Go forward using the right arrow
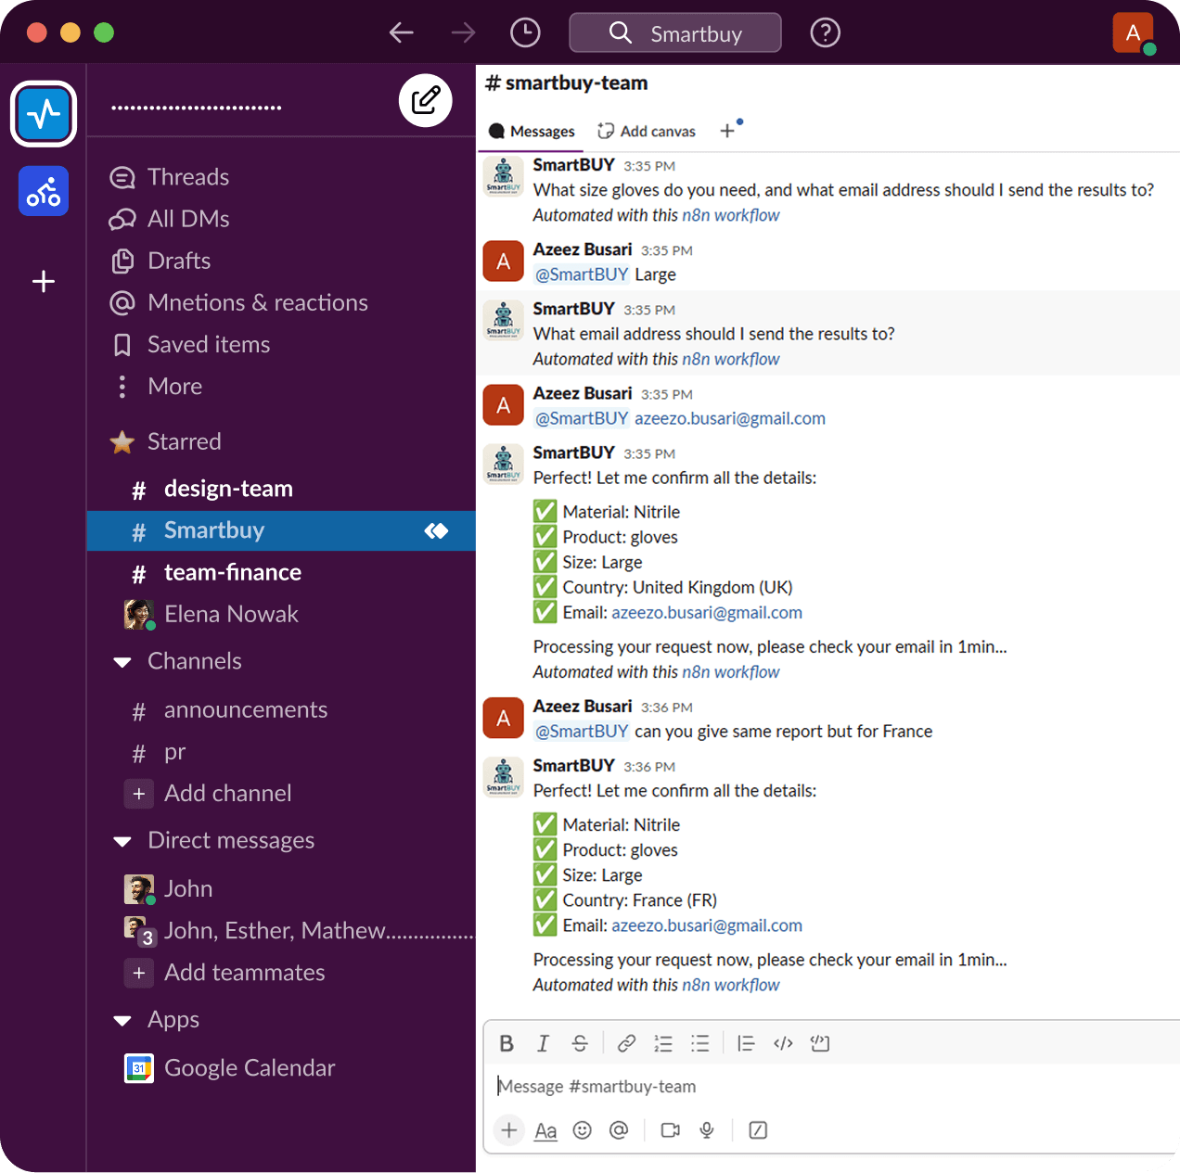Image resolution: width=1180 pixels, height=1173 pixels. [463, 33]
